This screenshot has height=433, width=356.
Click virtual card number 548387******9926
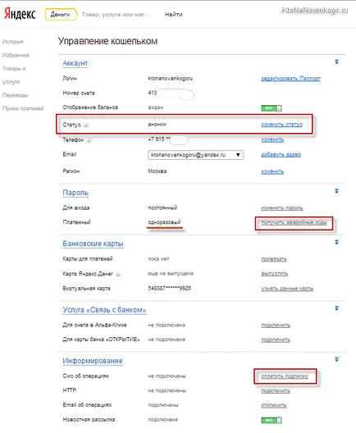(x=169, y=289)
